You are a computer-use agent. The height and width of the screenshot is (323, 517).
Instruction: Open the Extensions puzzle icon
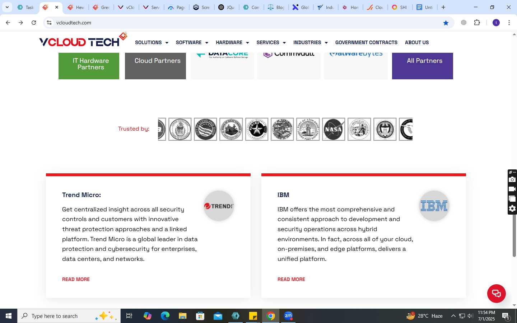[x=477, y=23]
